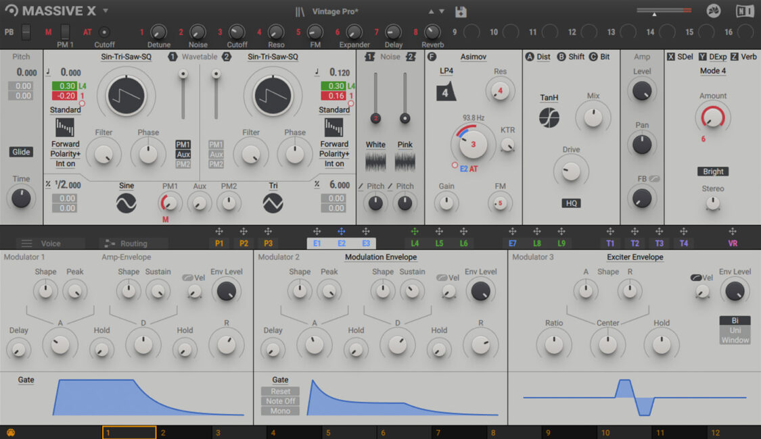Image resolution: width=761 pixels, height=439 pixels.
Task: Click the save preset floppy disk icon
Action: [x=461, y=11]
